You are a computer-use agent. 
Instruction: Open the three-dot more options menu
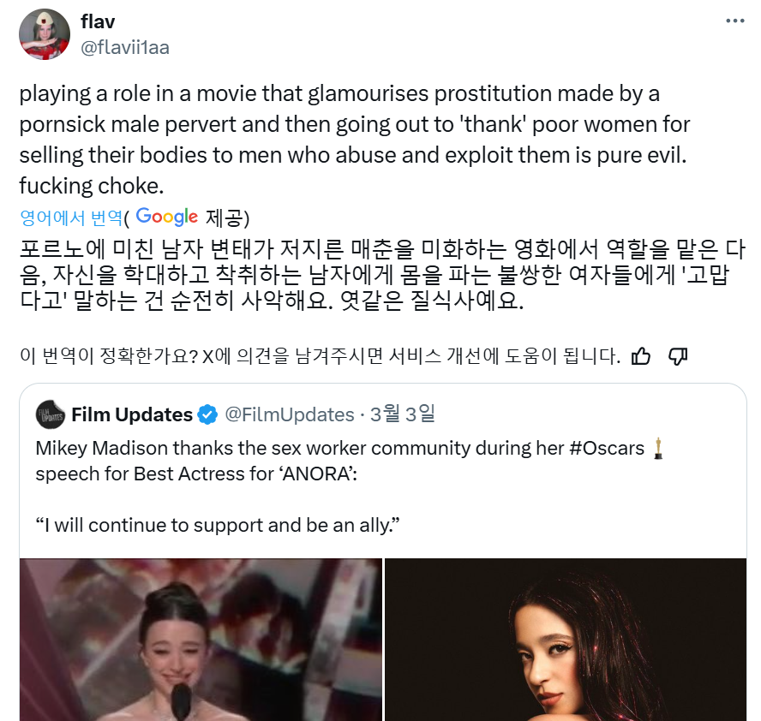point(734,21)
